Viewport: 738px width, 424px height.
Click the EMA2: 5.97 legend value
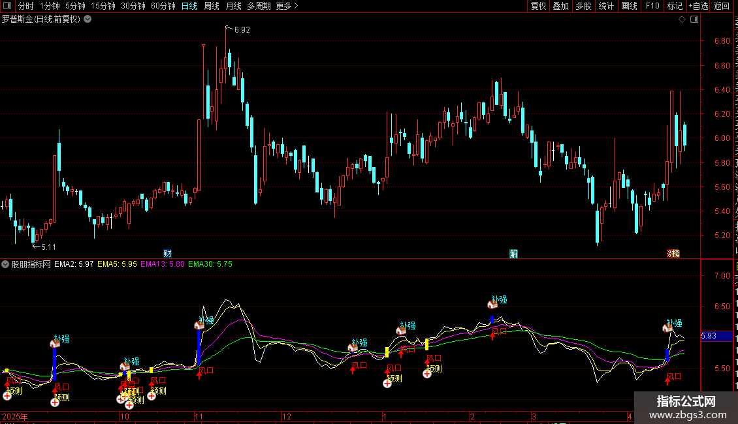[74, 264]
